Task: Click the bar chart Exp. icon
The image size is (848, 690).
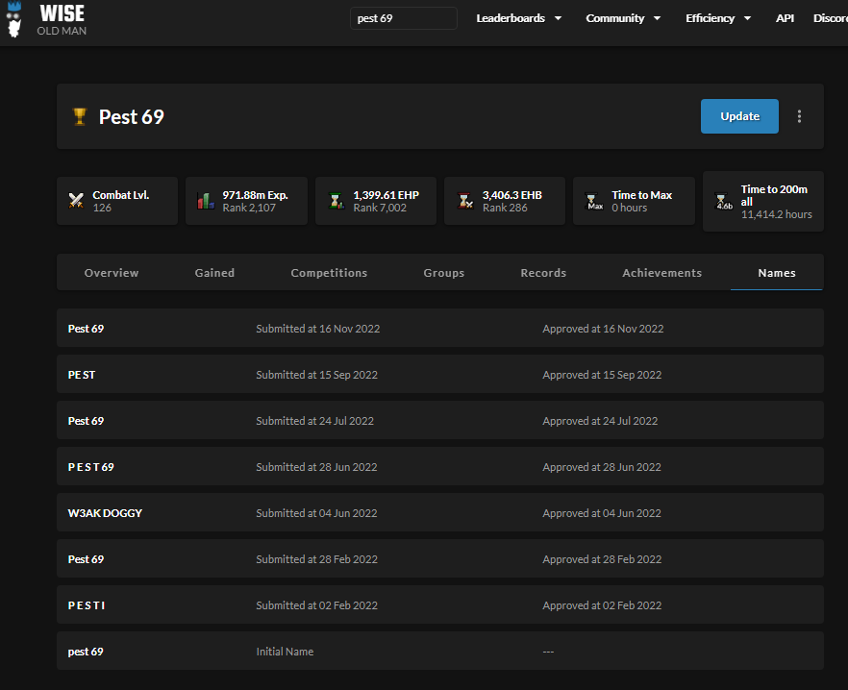Action: point(205,201)
